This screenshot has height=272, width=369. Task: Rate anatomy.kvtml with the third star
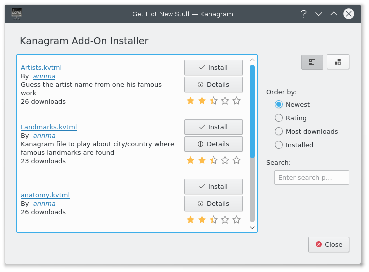[213, 220]
